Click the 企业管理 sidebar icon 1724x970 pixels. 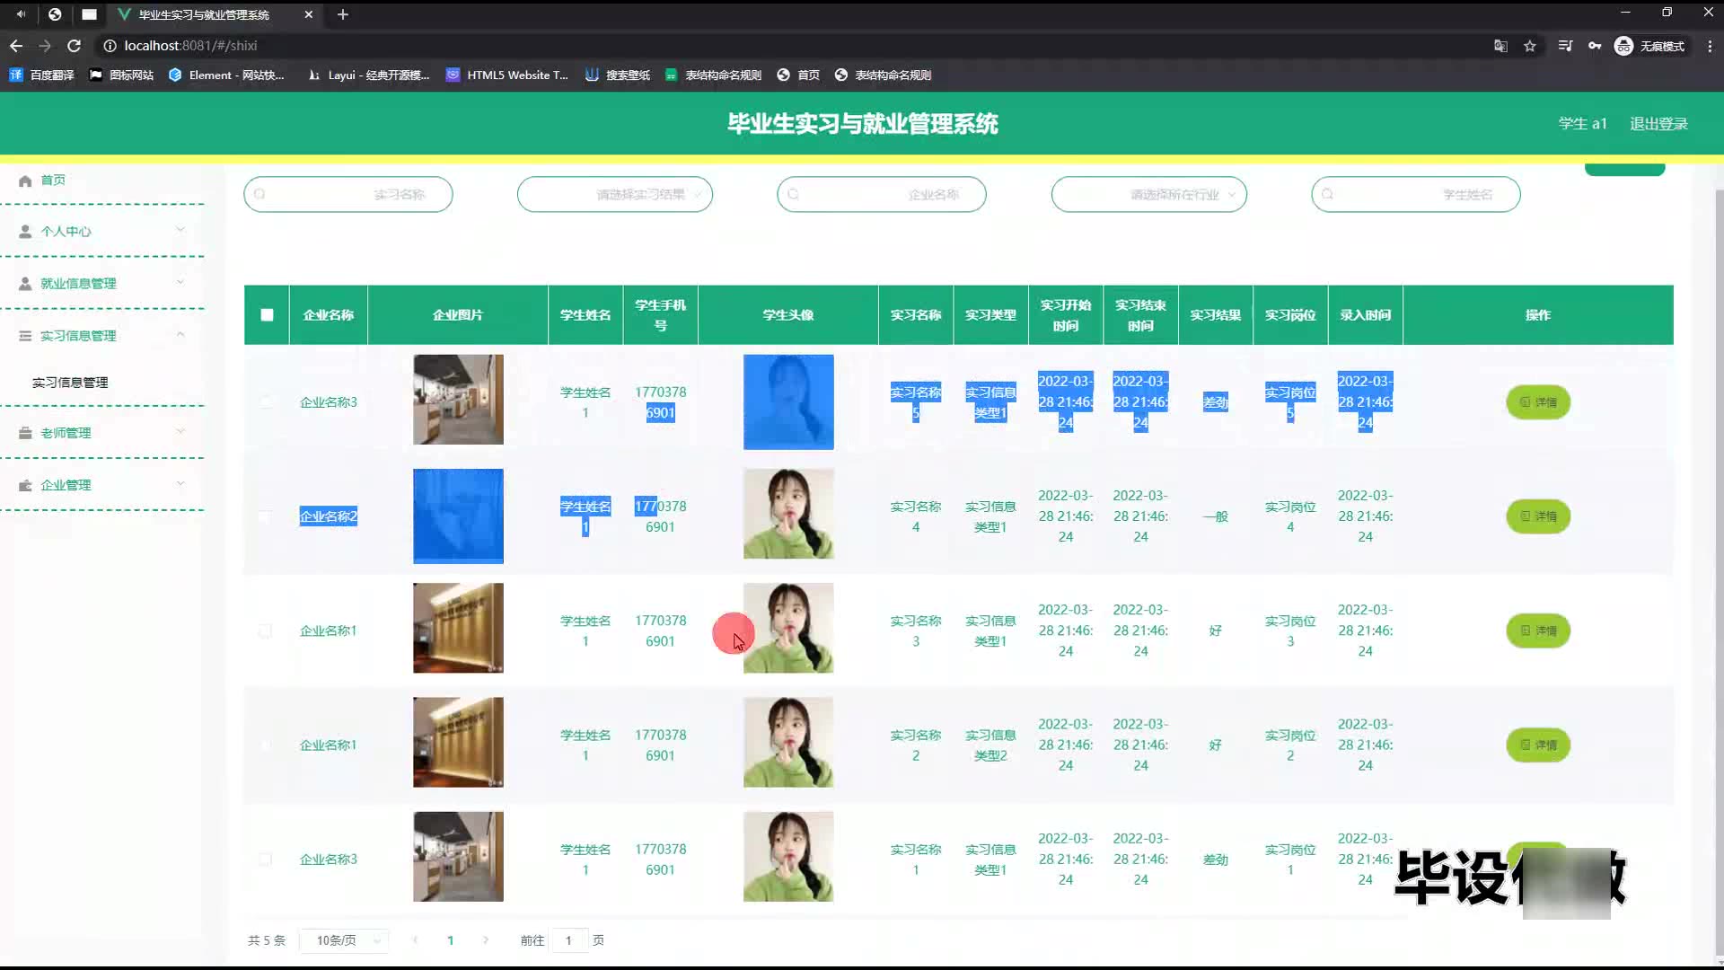pos(25,485)
